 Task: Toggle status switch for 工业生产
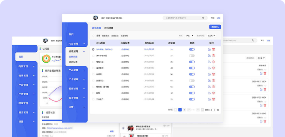click(x=192, y=99)
